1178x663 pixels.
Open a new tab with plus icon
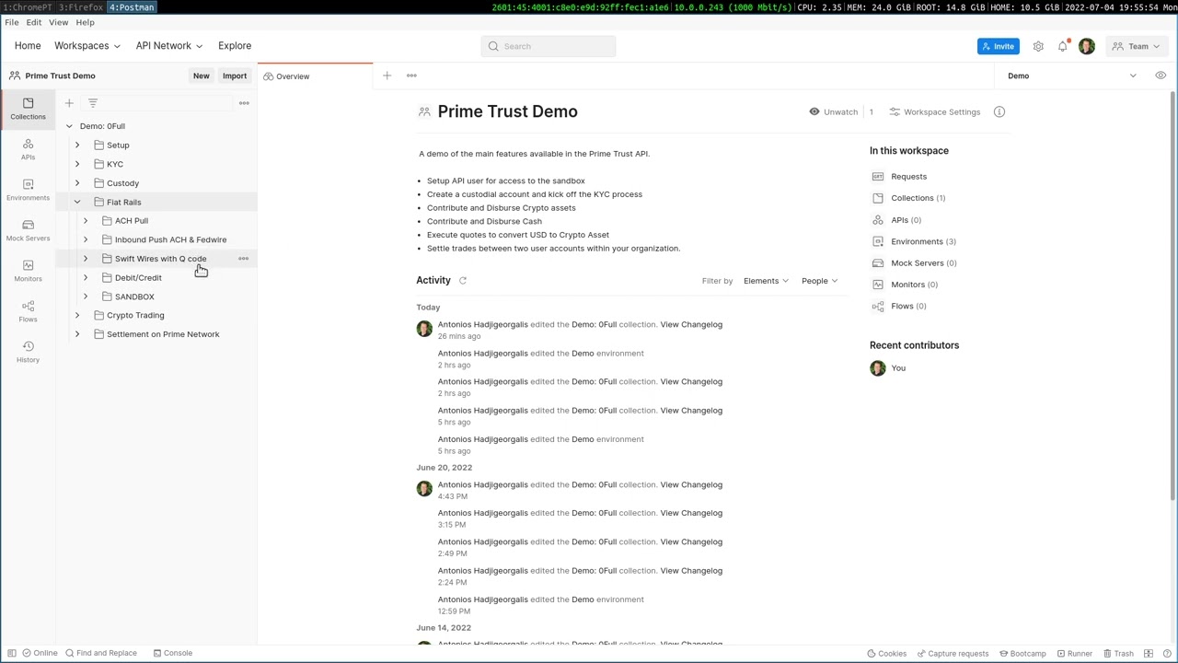point(387,76)
